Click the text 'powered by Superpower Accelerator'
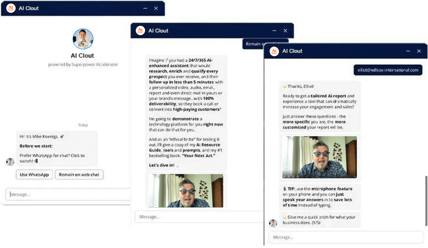Image resolution: width=428 pixels, height=248 pixels. (x=83, y=64)
